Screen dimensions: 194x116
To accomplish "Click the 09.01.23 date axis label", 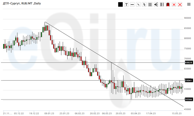I will pos(49,113).
